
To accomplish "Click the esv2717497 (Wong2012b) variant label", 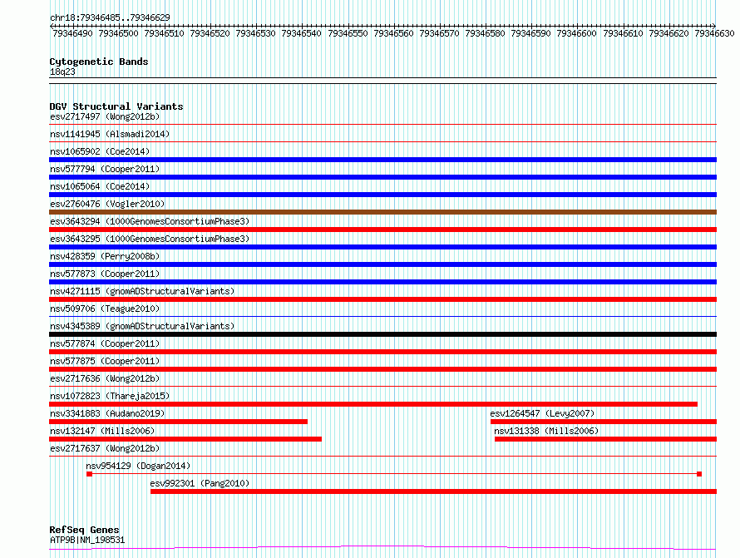I will click(x=105, y=116).
